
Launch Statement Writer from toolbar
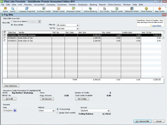[132, 9]
